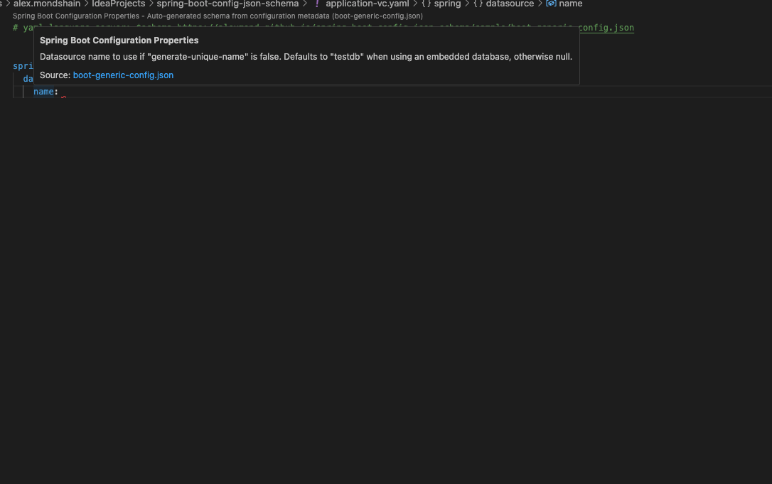Expand the IdeaProjects breadcrumb segment
Viewport: 772px width, 484px height.
[118, 4]
